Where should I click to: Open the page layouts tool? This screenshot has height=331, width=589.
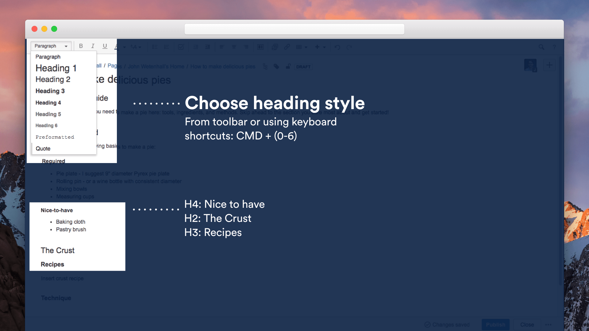(260, 47)
